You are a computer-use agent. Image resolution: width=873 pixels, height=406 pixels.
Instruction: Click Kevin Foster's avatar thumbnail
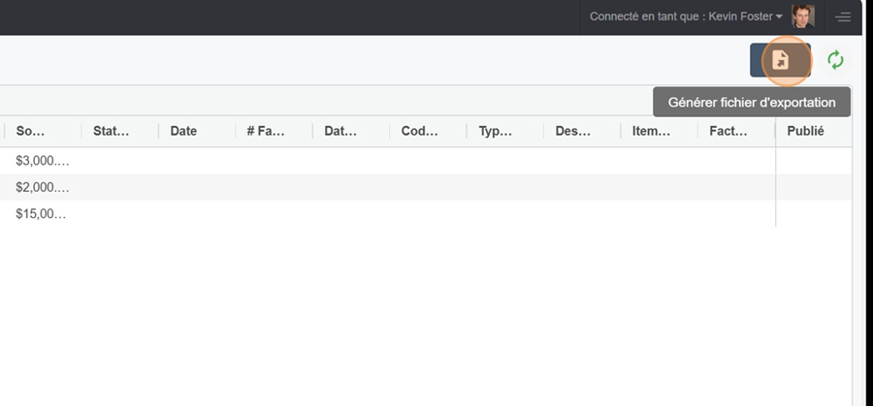click(x=803, y=16)
